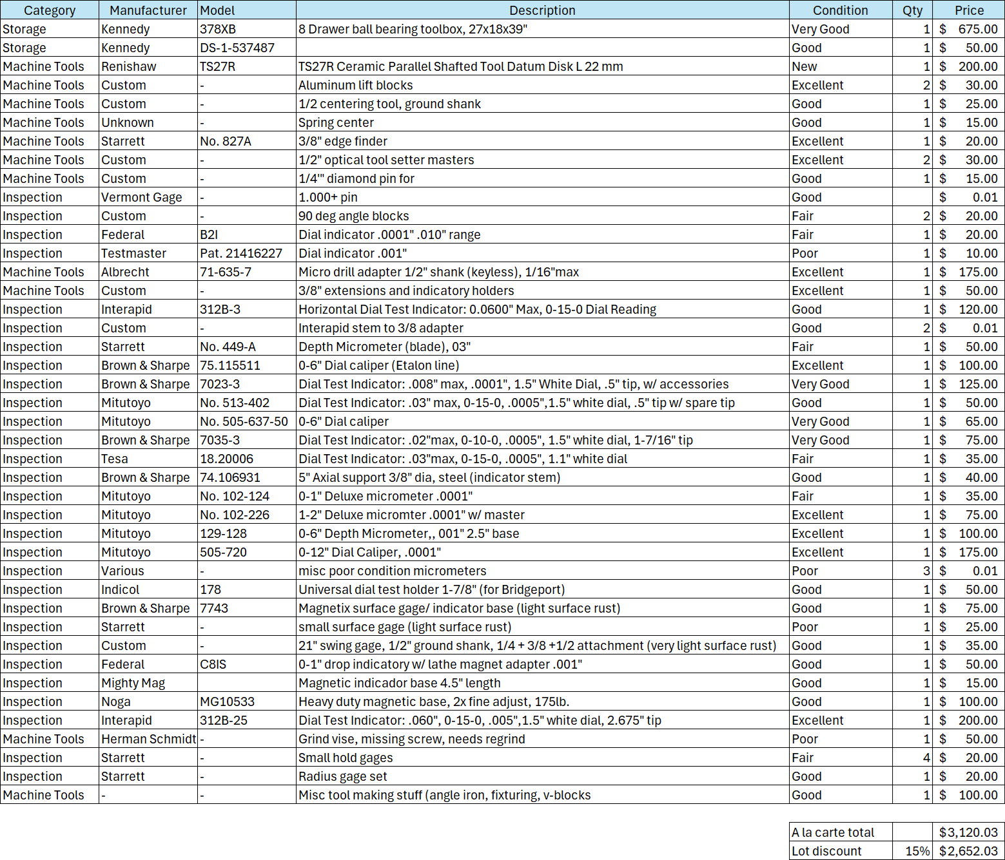Viewport: 1005px width, 860px height.
Task: Click the Indicol manufacturer cell
Action: pyautogui.click(x=148, y=589)
